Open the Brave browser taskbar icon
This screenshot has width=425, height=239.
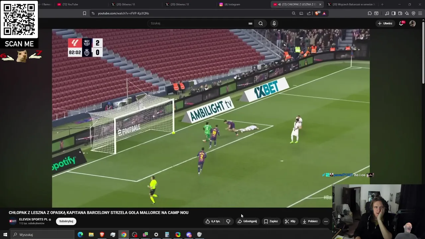(102, 235)
